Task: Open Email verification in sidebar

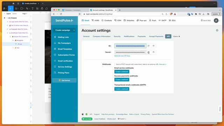Action: pyautogui.click(x=65, y=61)
